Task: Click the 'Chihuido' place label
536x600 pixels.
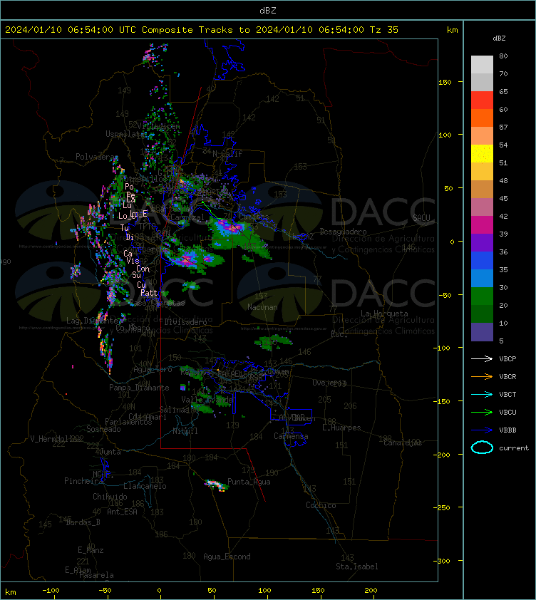Action: [x=110, y=496]
